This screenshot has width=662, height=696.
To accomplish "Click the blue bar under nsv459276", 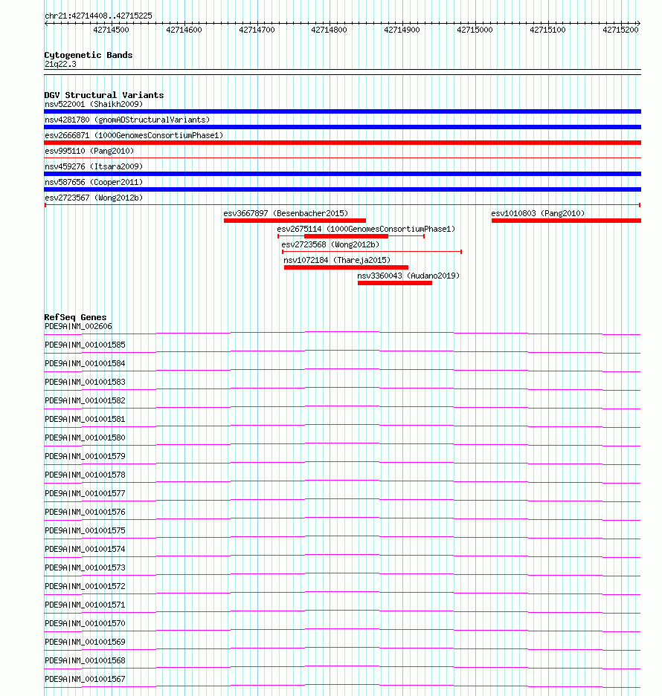I will pyautogui.click(x=342, y=174).
